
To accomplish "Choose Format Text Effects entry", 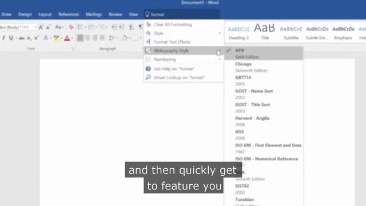I will [184, 42].
